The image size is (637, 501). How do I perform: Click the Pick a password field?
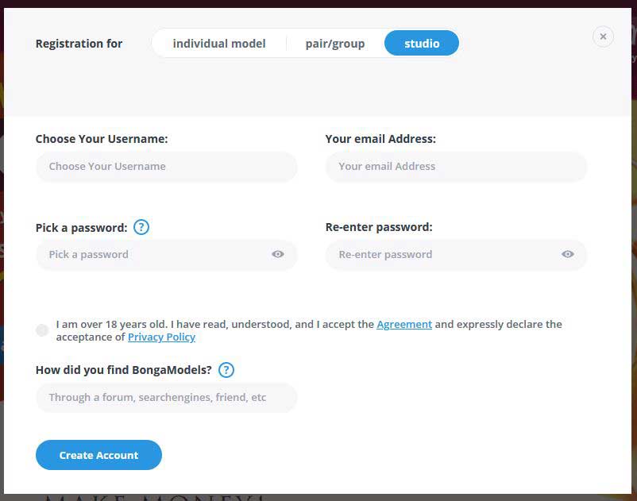tap(159, 254)
